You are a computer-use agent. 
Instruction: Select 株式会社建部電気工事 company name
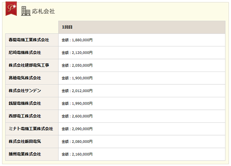(29, 65)
